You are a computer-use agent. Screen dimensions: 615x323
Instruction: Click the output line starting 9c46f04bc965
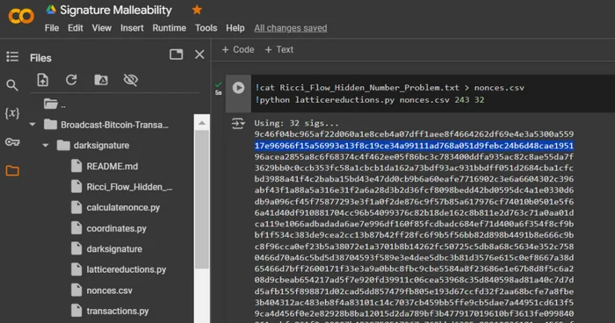click(414, 134)
